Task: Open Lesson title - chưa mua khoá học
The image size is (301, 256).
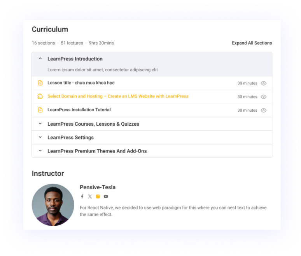Action: pyautogui.click(x=81, y=83)
